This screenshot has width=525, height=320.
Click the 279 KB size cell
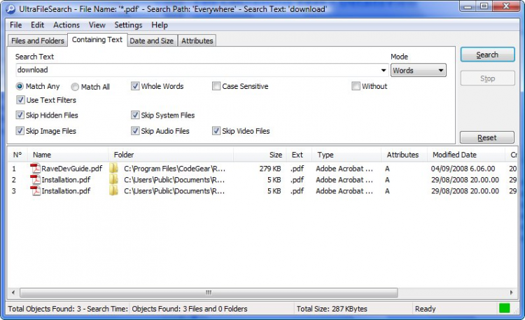tap(270, 169)
